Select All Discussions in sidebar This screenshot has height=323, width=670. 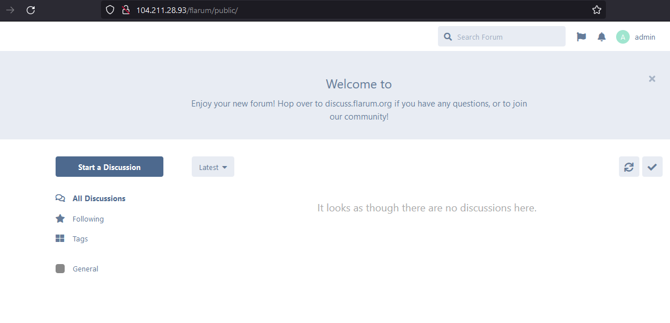point(99,198)
